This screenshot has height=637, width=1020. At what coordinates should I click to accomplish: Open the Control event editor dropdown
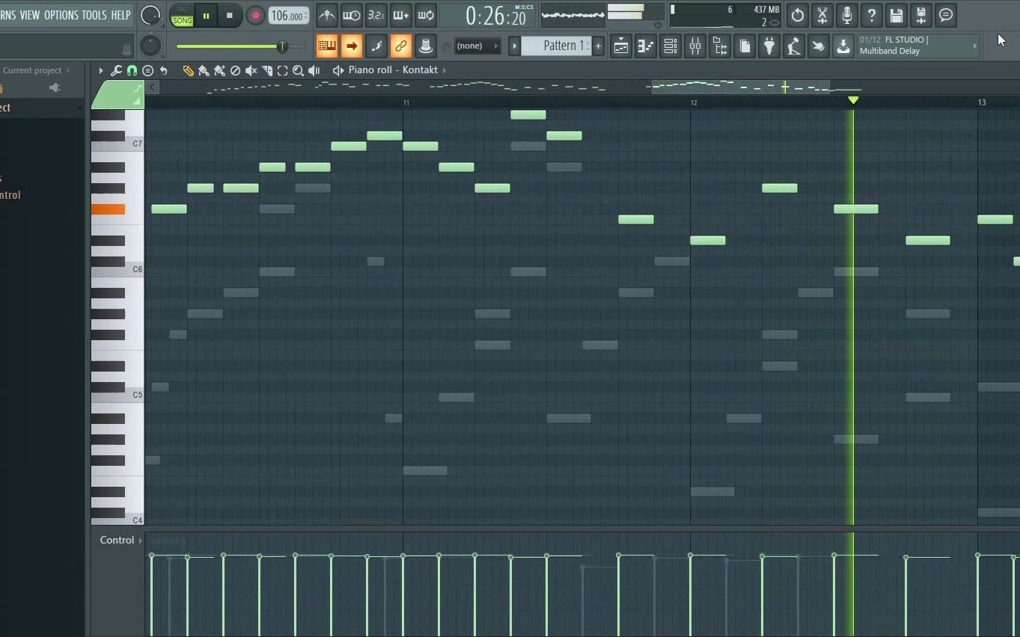coord(120,540)
